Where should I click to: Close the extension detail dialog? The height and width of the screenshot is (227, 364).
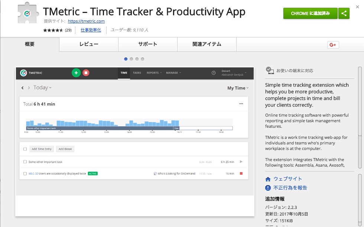point(357,7)
